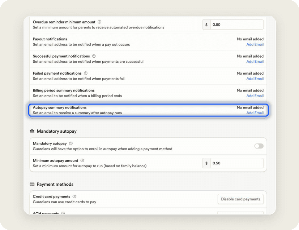Click Add Email for Failed payment notifications
This screenshot has width=299, height=230.
tap(255, 79)
